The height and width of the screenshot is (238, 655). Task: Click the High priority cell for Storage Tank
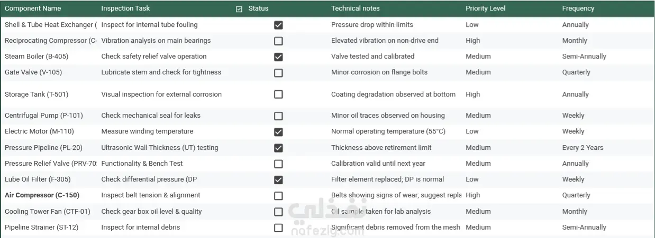click(472, 94)
